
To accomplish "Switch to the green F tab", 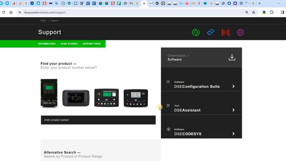I will (x=119, y=3).
